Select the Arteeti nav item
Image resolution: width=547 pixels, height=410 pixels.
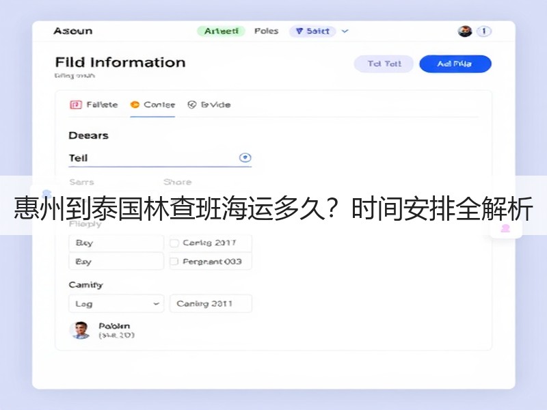[x=221, y=31]
